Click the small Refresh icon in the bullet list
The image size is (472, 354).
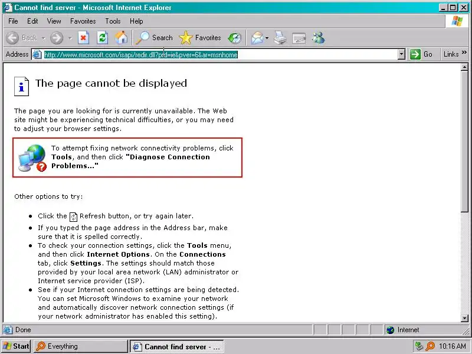73,217
